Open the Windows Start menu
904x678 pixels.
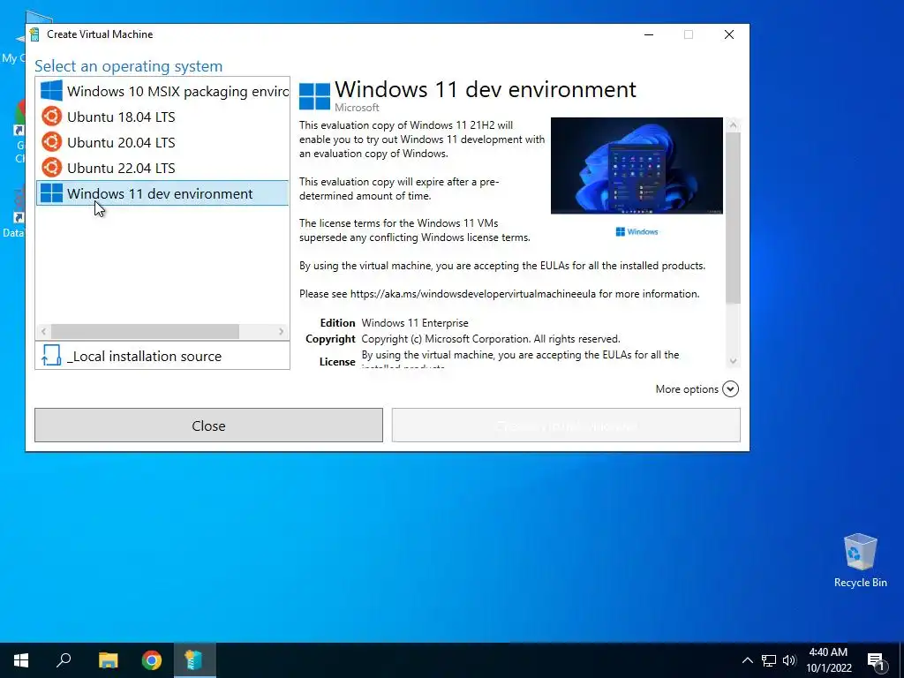(x=21, y=660)
